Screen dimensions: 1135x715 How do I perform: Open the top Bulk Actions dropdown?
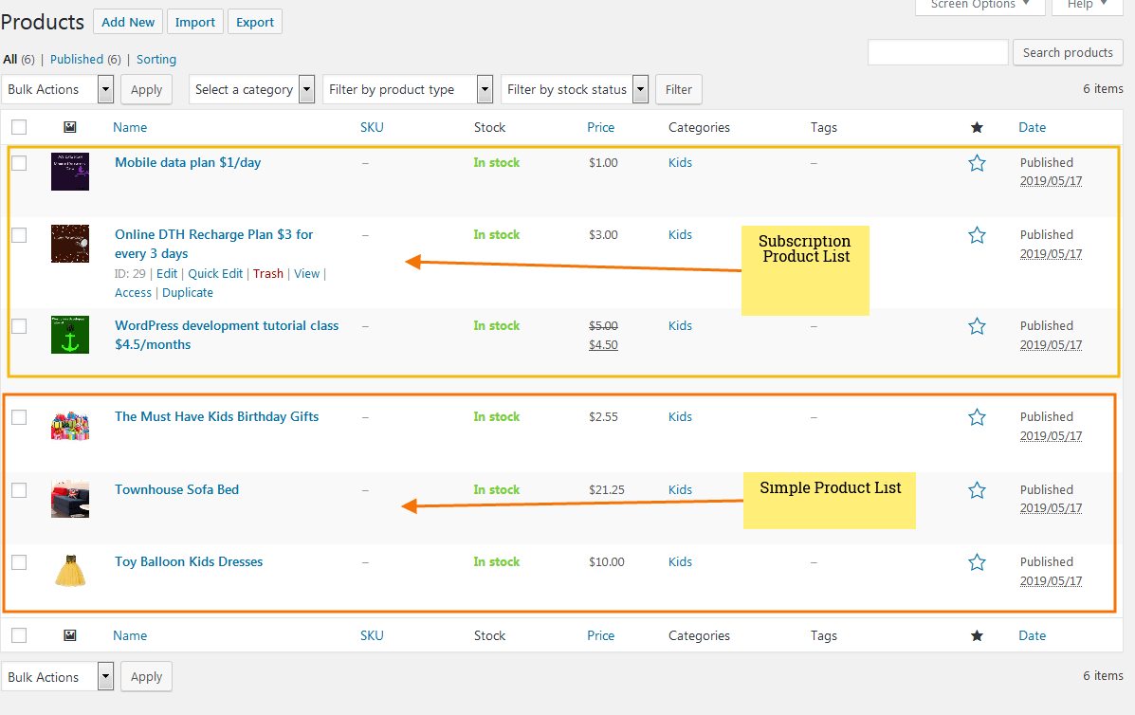[58, 90]
